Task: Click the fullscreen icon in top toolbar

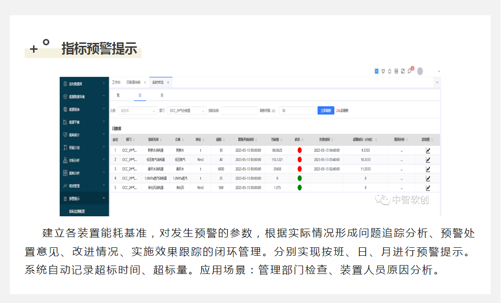Action: [403, 71]
